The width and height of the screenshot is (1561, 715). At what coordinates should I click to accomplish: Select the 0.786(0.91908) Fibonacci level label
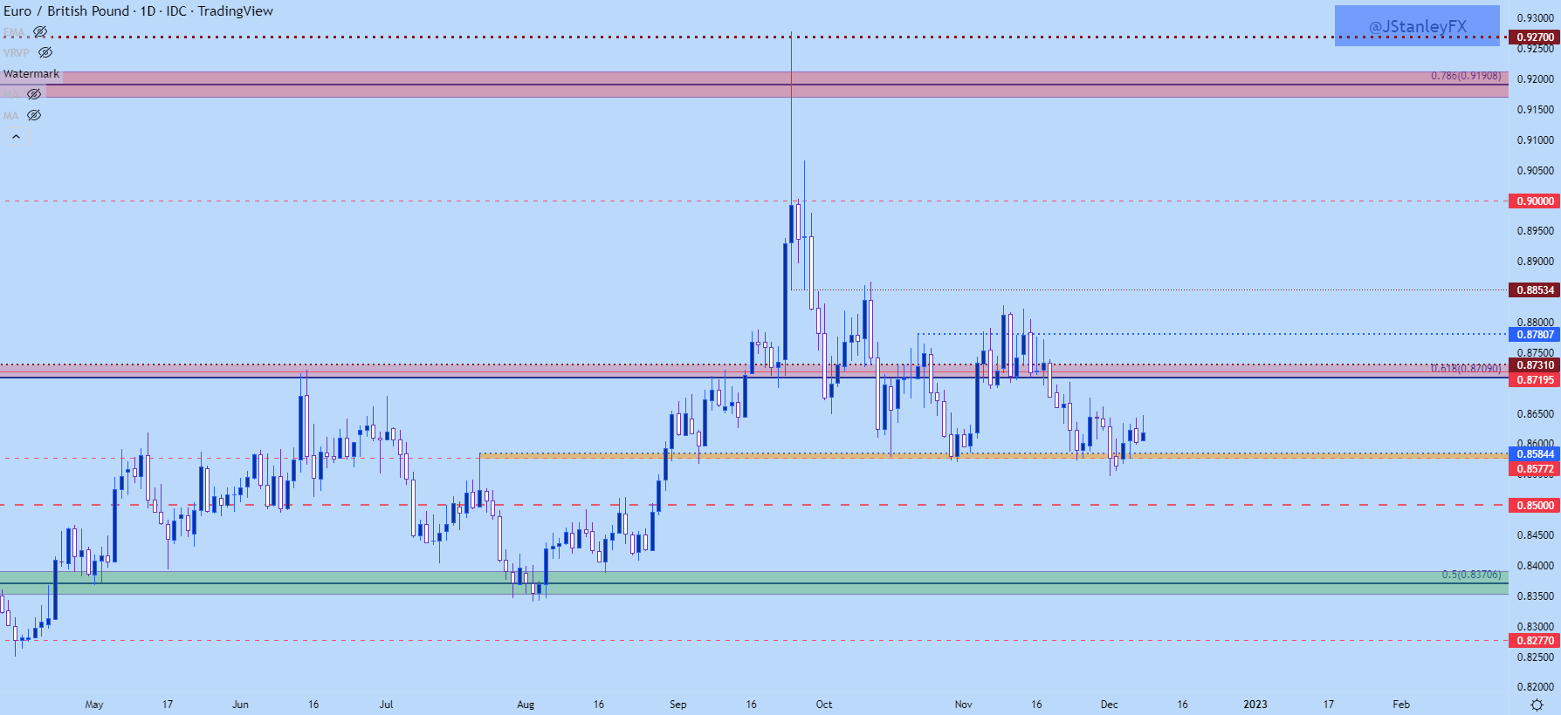(x=1466, y=76)
